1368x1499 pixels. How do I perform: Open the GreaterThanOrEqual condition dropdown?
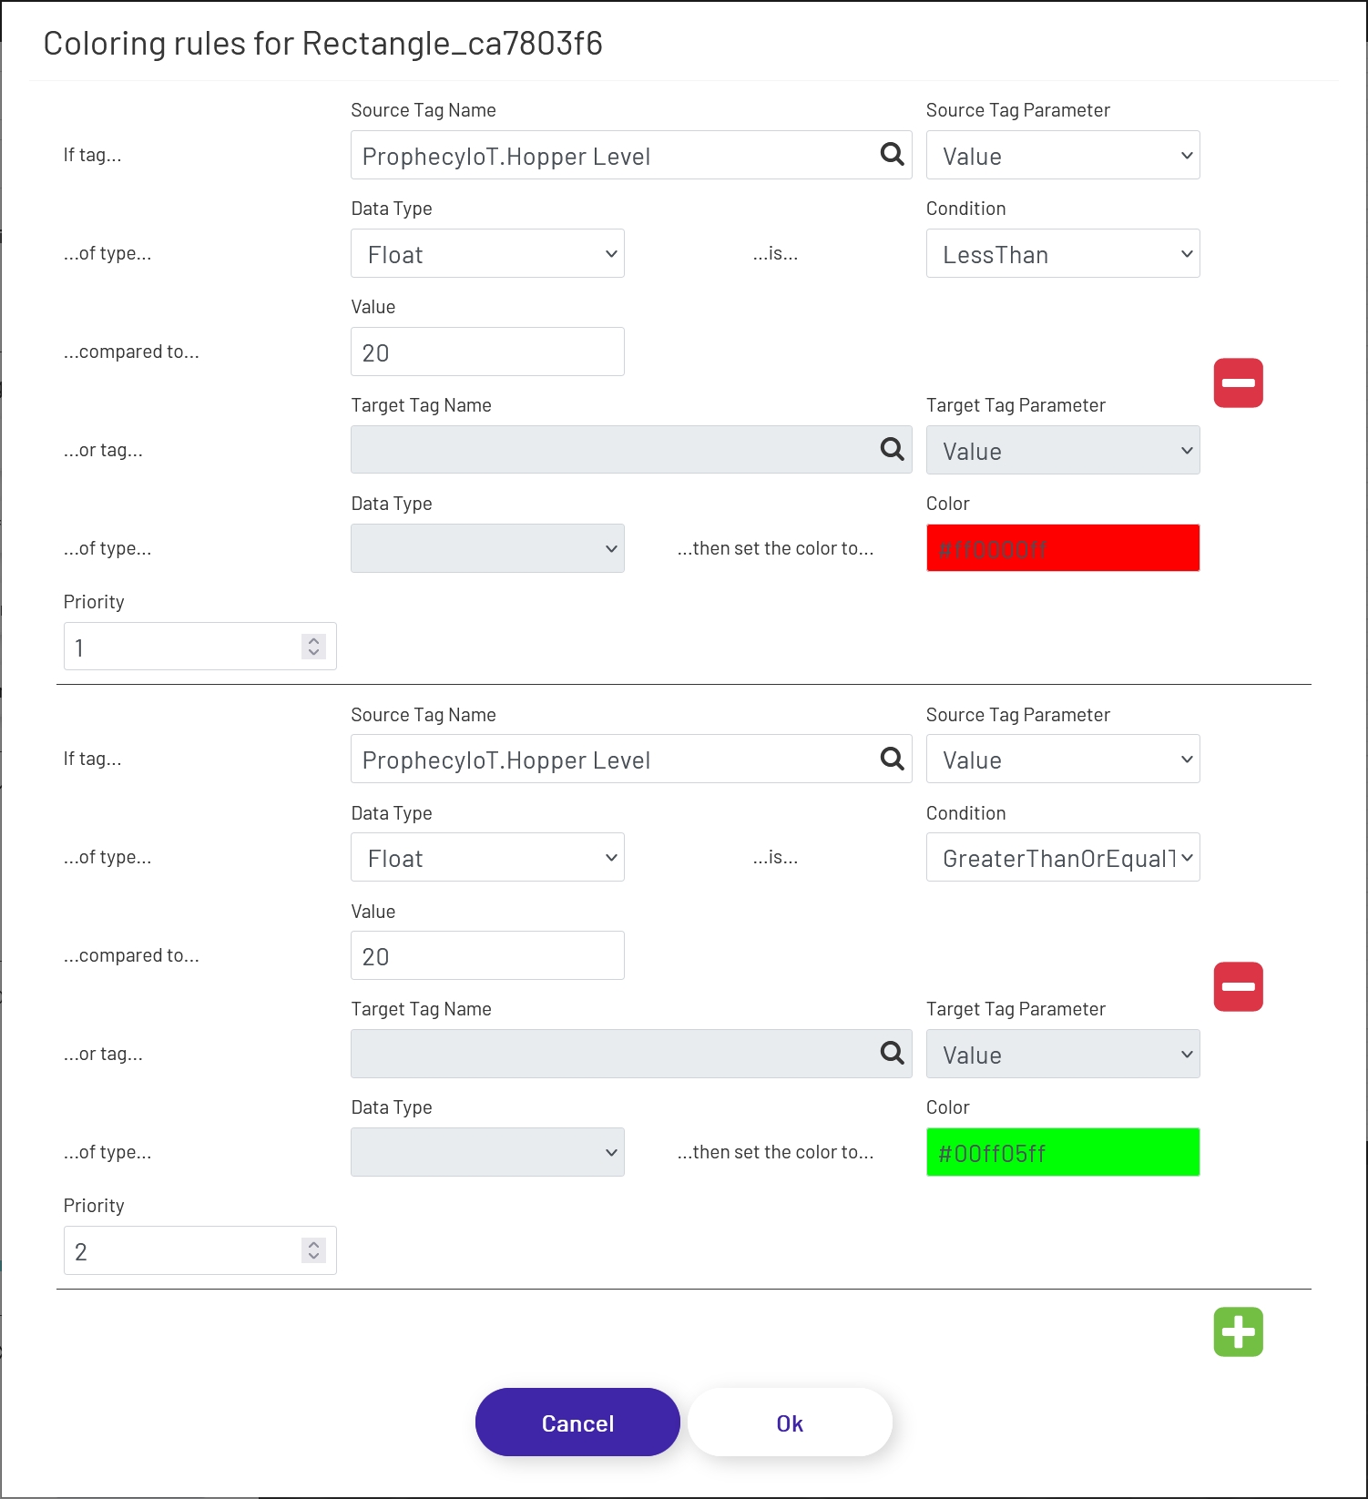click(1062, 858)
